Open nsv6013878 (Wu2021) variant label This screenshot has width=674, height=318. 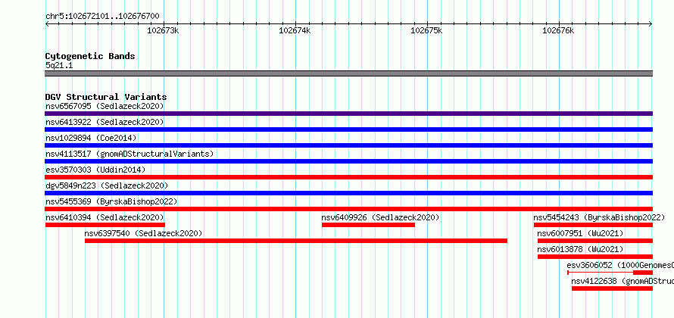click(580, 249)
